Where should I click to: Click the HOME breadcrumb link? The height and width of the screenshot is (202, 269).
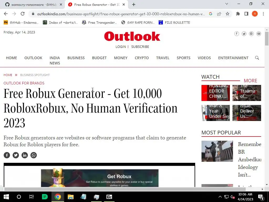[x=8, y=75]
